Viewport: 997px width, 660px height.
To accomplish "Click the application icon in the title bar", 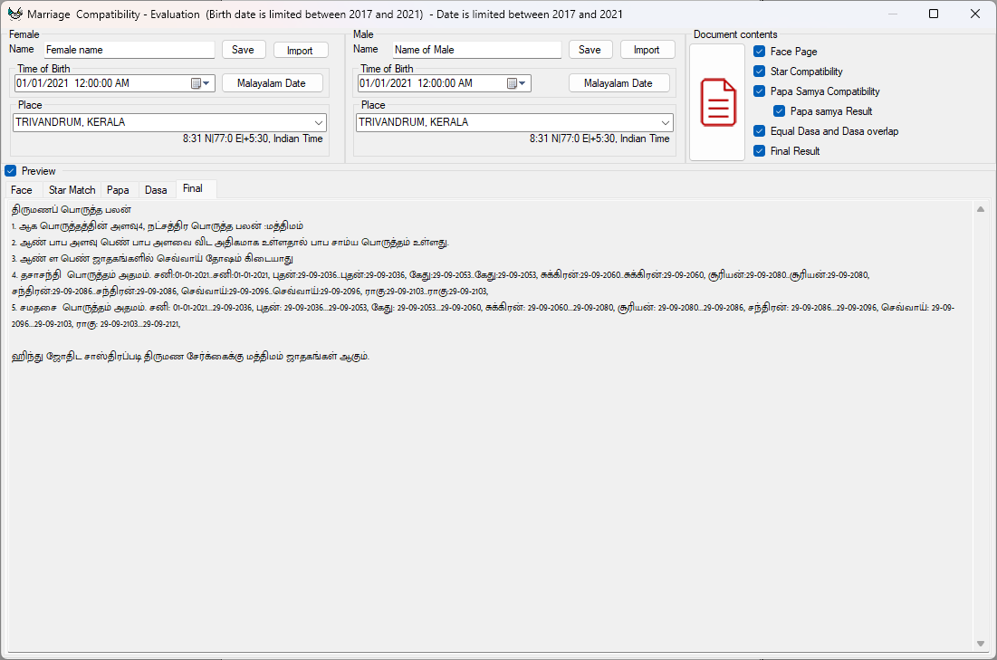I will pyautogui.click(x=13, y=14).
